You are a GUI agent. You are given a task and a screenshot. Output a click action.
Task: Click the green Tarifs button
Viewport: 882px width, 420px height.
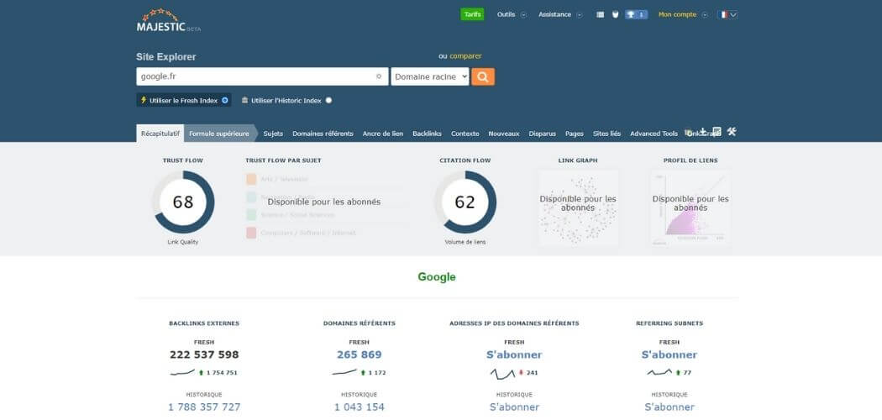[x=472, y=14]
